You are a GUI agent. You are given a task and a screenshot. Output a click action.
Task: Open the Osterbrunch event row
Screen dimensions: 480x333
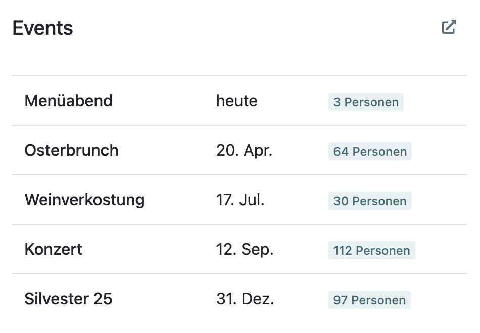click(239, 150)
